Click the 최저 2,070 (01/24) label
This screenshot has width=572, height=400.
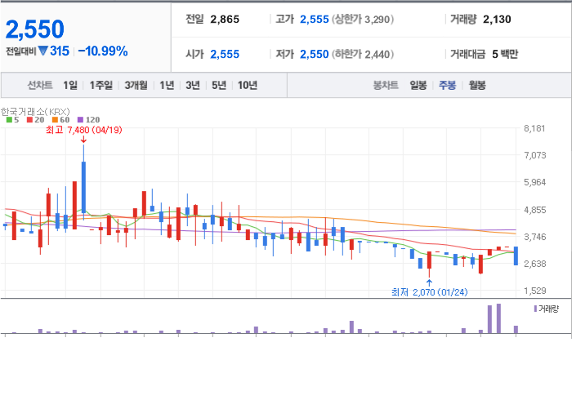coord(429,292)
